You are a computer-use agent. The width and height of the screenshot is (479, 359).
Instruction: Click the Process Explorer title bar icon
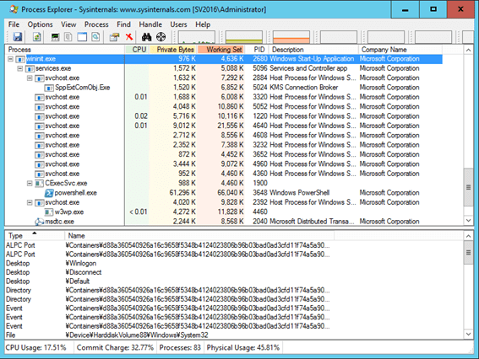[x=14, y=9]
